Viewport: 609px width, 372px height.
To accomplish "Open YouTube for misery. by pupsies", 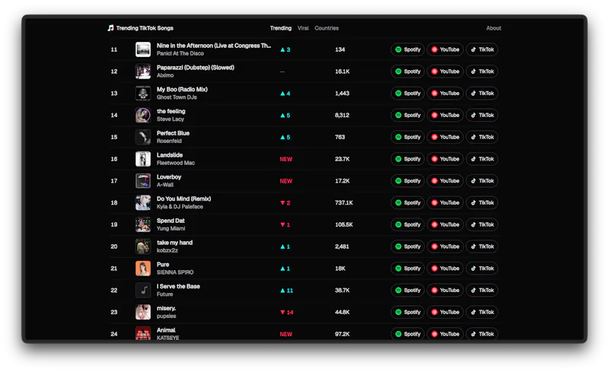I will (445, 312).
